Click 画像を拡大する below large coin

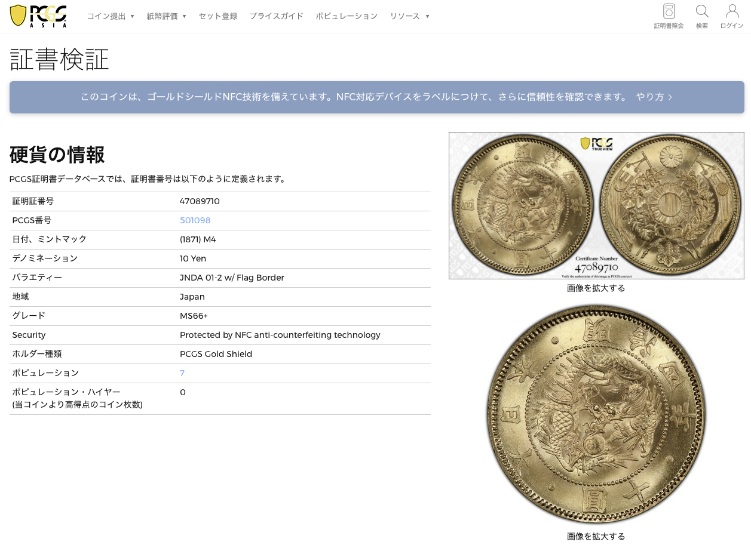[x=596, y=536]
